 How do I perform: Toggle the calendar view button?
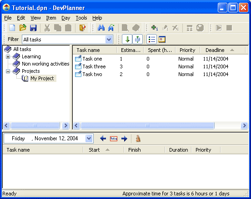coord(162,39)
